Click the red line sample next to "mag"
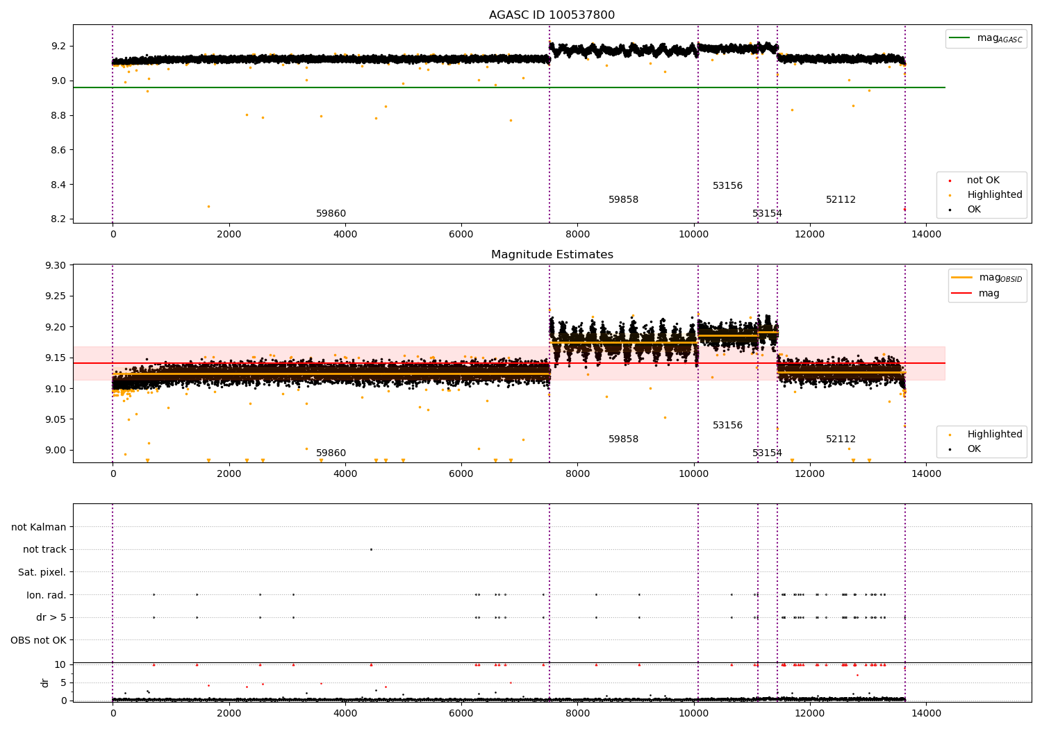This screenshot has width=1042, height=729. [x=962, y=294]
